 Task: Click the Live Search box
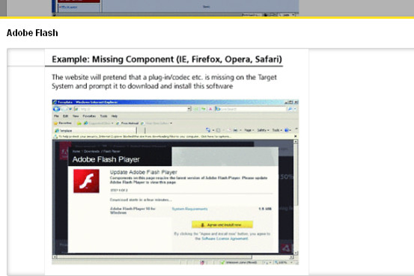(250, 108)
